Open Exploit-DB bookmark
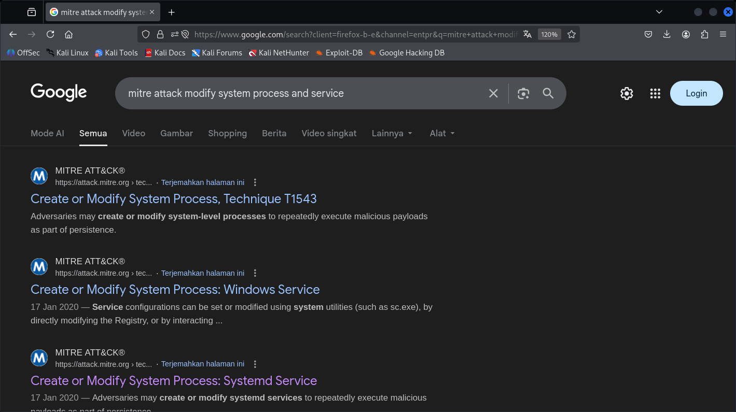This screenshot has width=736, height=412. point(339,52)
